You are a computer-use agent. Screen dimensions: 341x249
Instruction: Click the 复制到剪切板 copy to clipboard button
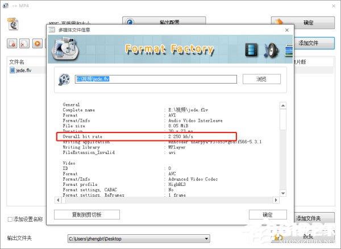click(87, 215)
